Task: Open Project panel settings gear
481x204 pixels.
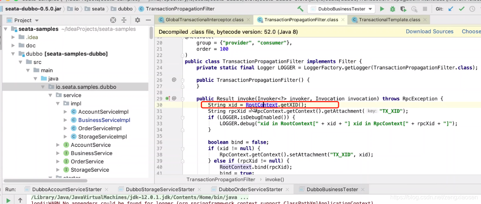Action: coord(137,20)
